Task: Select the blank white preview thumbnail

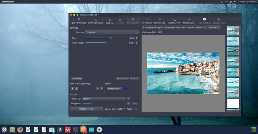Action: pyautogui.click(x=233, y=103)
